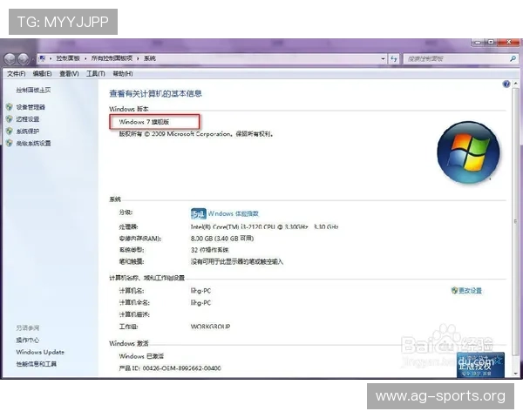Click the RAM value '8.00 GB (3.40 GB 可用)'

point(222,239)
